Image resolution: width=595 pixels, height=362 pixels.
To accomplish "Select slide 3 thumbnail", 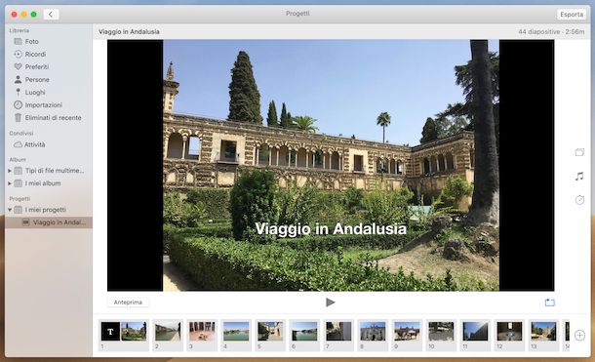I will pyautogui.click(x=202, y=332).
